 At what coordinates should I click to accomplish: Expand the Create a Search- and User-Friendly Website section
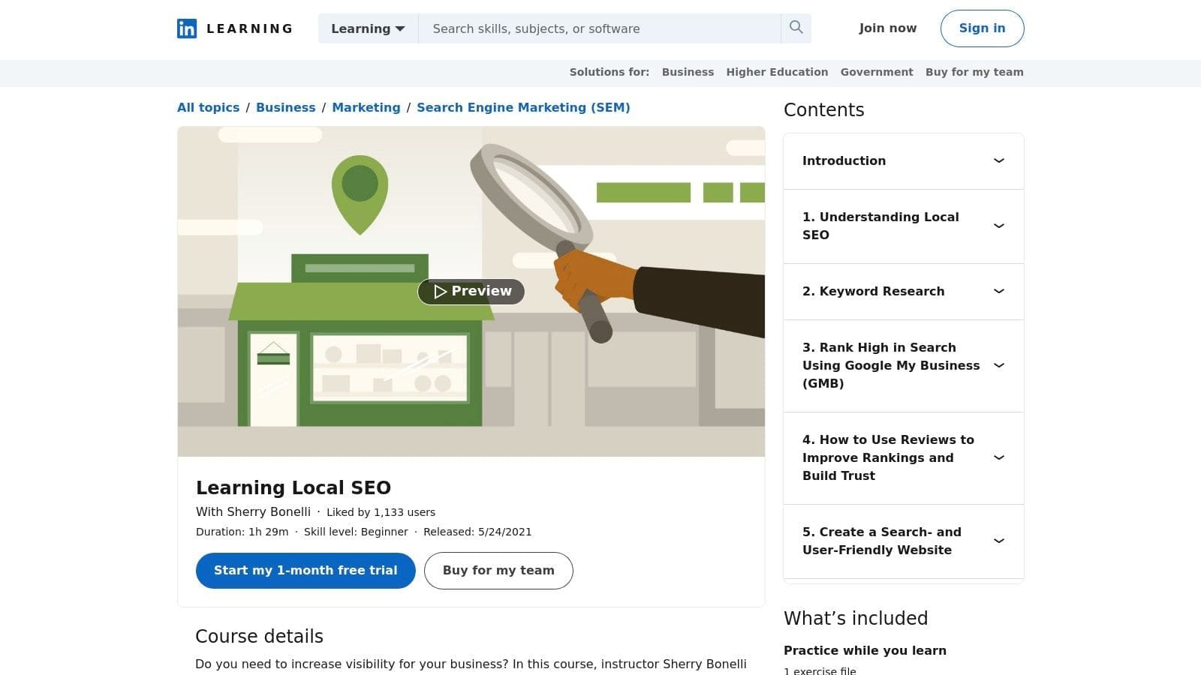pos(999,541)
